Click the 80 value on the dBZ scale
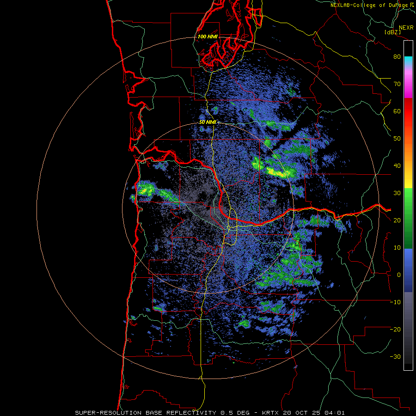 point(397,56)
